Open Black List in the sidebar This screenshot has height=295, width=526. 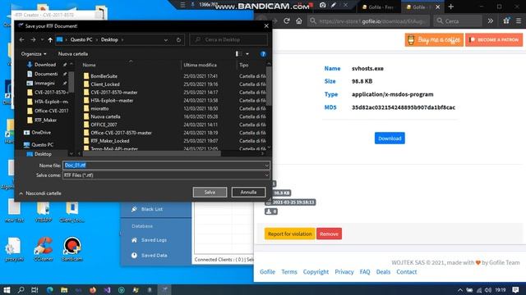point(152,209)
